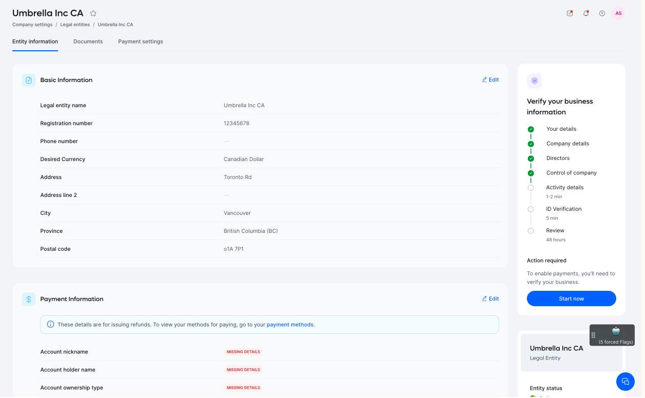Edit the Payment Information section
645x398 pixels.
[490, 298]
